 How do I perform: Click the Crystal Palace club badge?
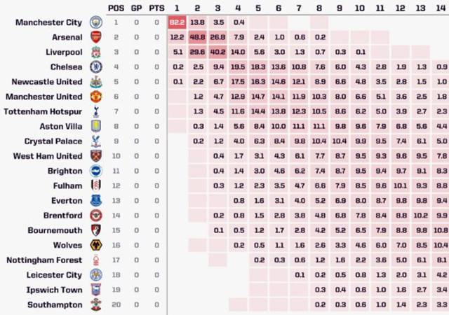[x=95, y=141]
